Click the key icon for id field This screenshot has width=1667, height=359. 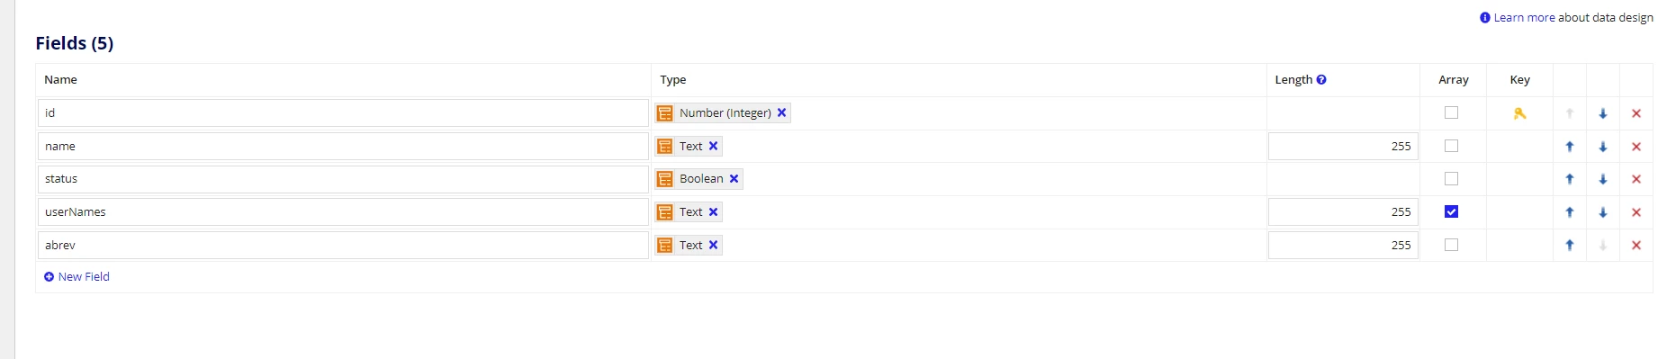click(1519, 113)
